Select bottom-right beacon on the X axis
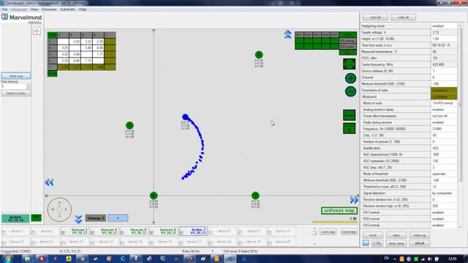468x263 pixels. click(255, 196)
